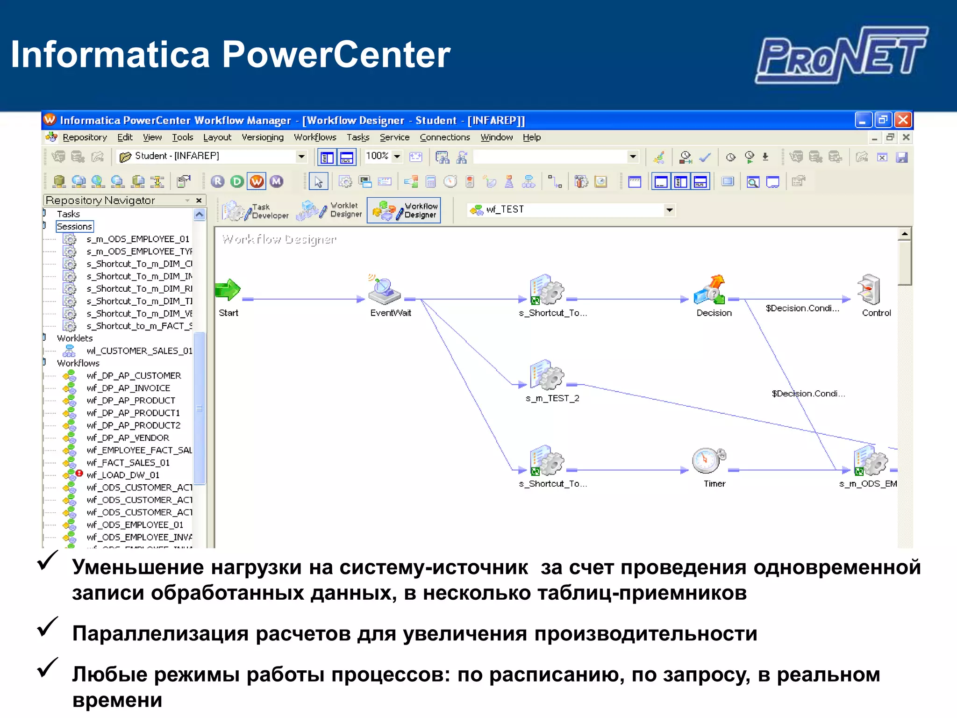Select workflow wf_FACT_SALES_01
This screenshot has height=718, width=957.
coord(128,462)
